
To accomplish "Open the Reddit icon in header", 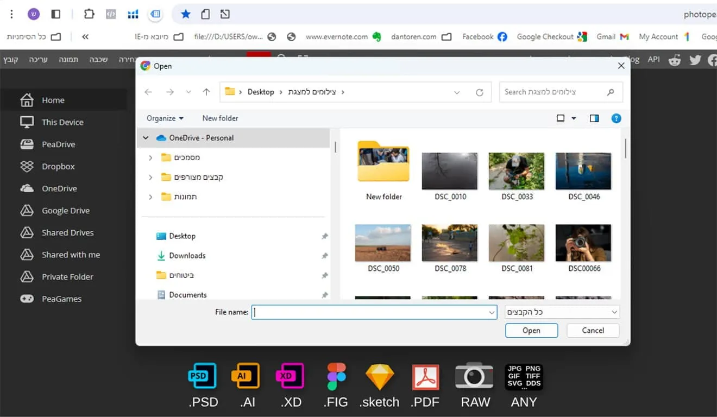I will coord(675,60).
